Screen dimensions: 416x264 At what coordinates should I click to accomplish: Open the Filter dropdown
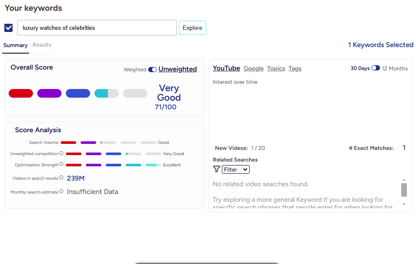click(x=236, y=170)
